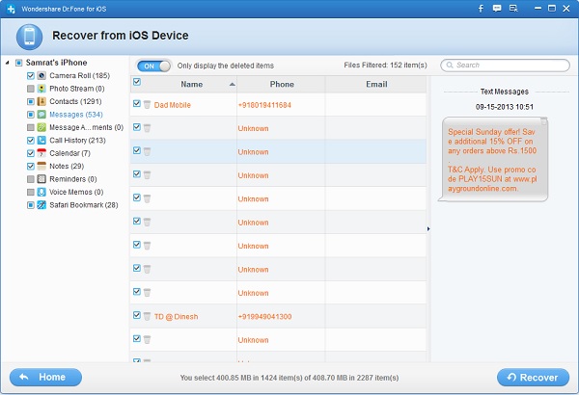Click the Name column sort arrow
579x395 pixels.
[x=232, y=85]
